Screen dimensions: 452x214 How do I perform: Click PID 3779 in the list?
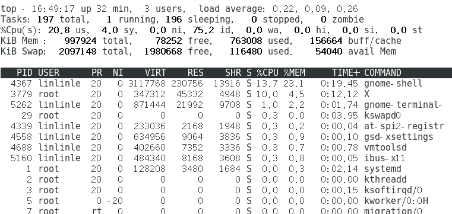click(x=21, y=94)
